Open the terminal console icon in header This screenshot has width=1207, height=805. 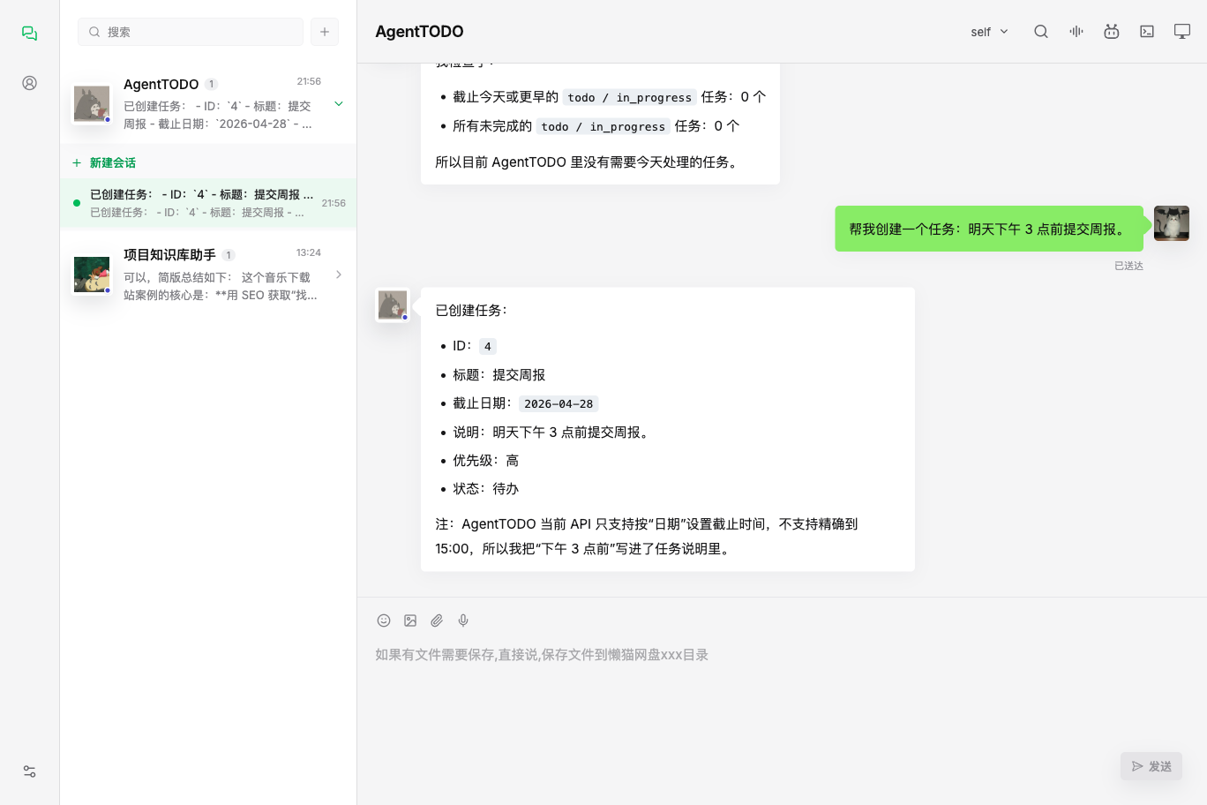(x=1147, y=32)
